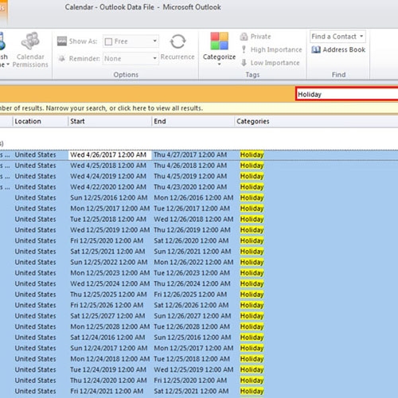Screen dimensions: 398x398
Task: Select row starting Wed 12/25/2019
Action: click(199, 230)
